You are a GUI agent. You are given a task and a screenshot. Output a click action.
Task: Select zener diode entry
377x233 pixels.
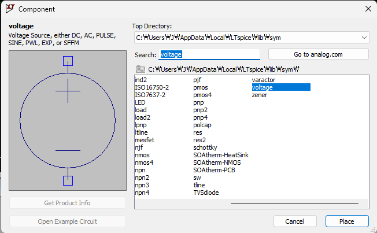(260, 95)
